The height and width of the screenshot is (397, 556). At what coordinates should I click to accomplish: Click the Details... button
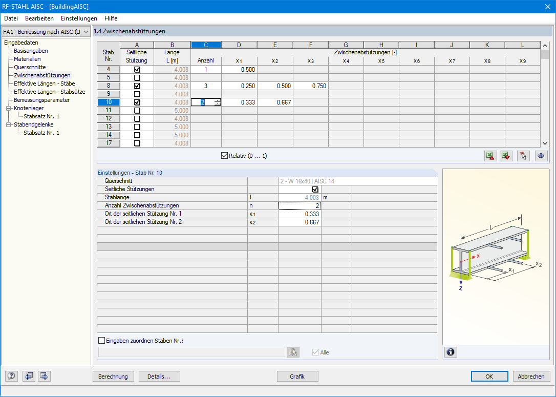click(159, 377)
